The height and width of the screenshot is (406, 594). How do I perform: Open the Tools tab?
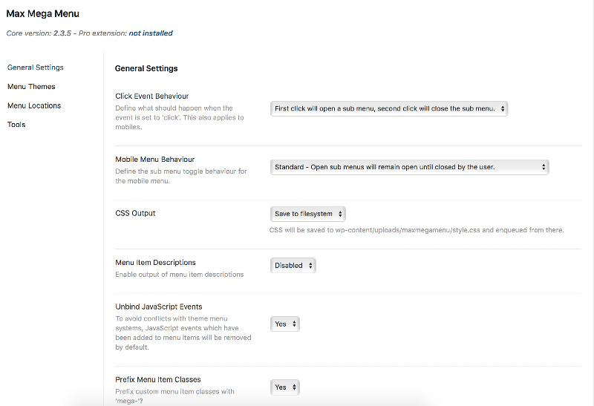click(x=16, y=125)
